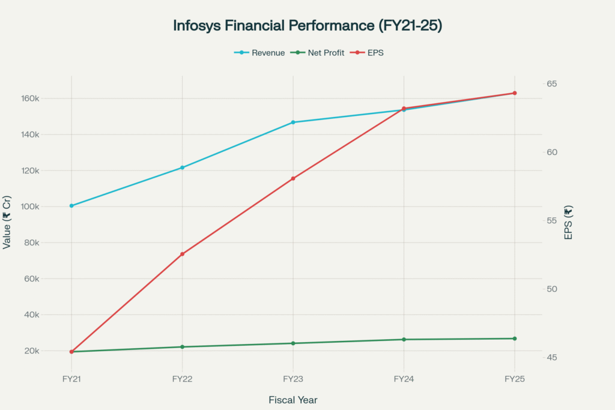Click the 80k left axis tick label
The image size is (615, 410).
[x=32, y=243]
